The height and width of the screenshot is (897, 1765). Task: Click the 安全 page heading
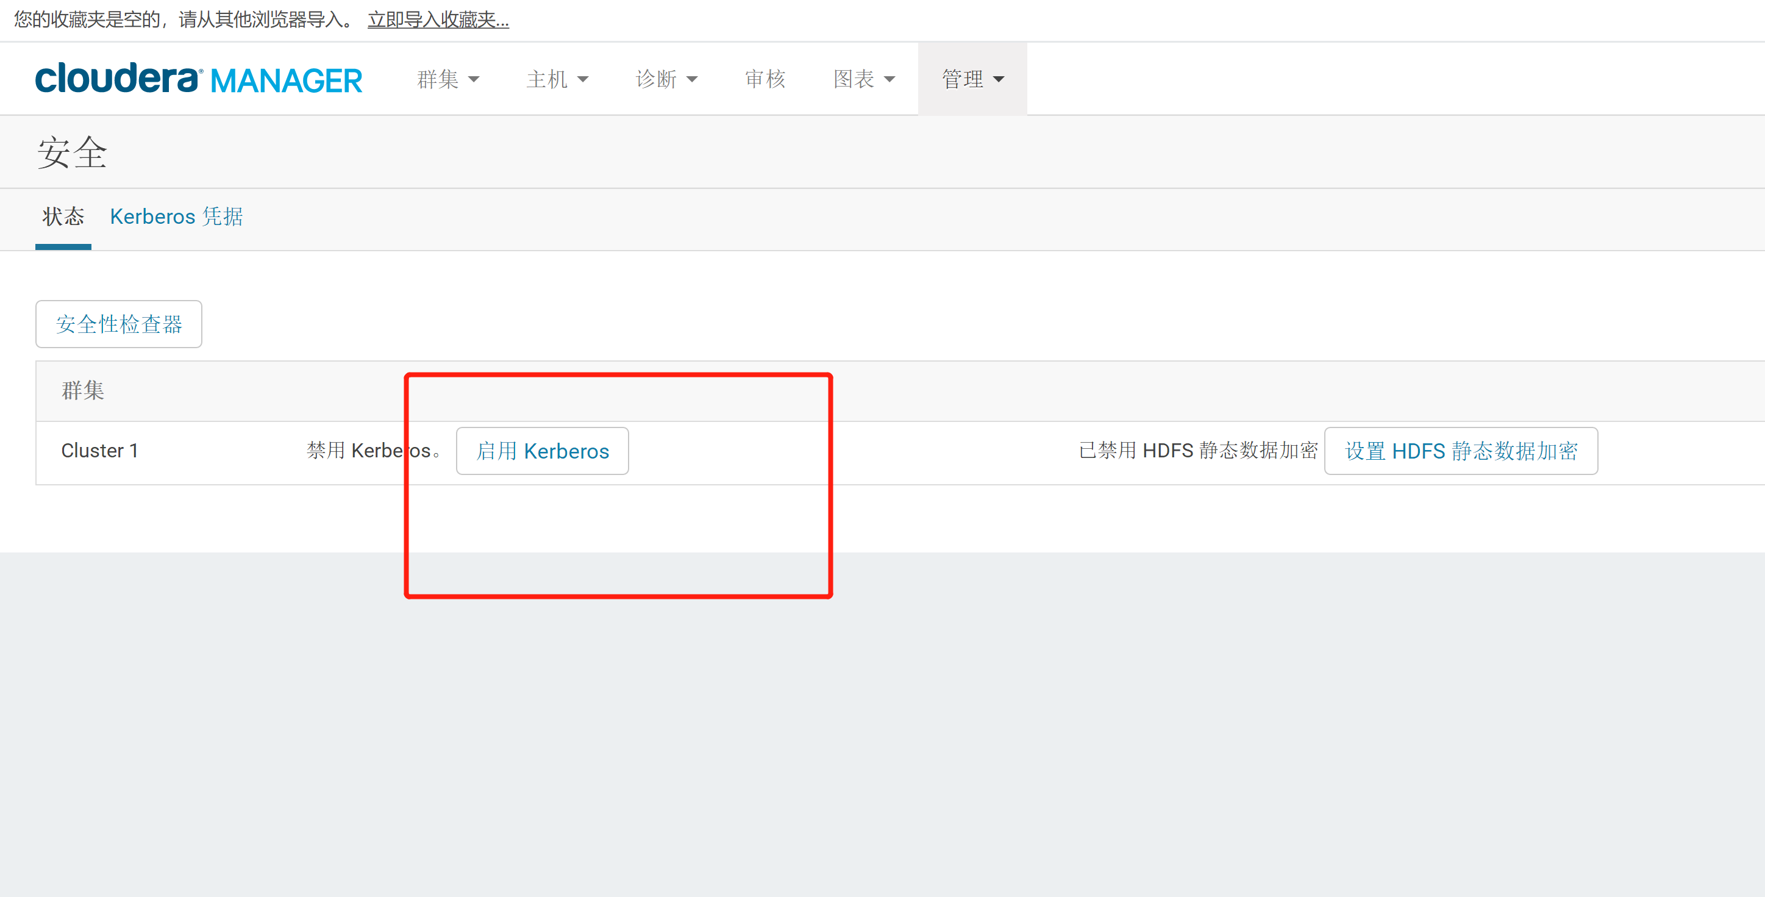72,152
